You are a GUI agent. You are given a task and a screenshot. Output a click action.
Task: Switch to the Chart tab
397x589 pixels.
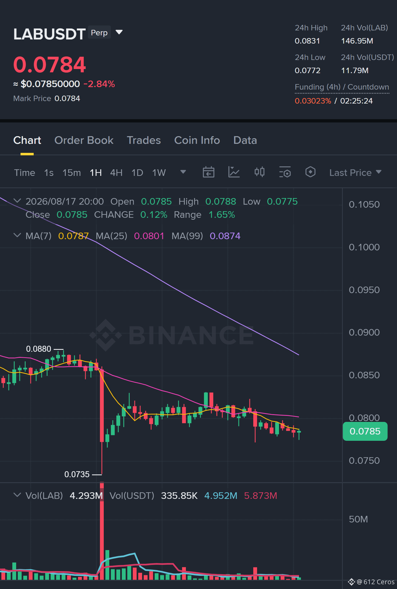[27, 140]
